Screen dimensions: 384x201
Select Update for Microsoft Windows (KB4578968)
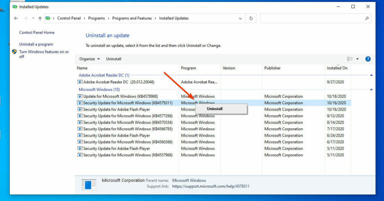click(x=214, y=96)
